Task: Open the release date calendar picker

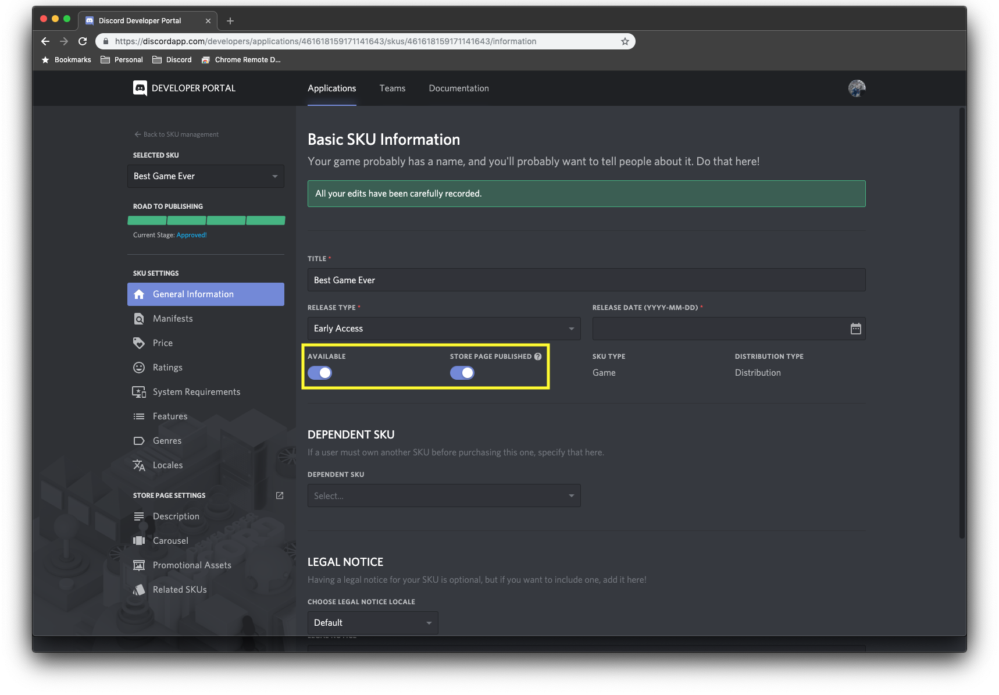Action: pos(856,329)
